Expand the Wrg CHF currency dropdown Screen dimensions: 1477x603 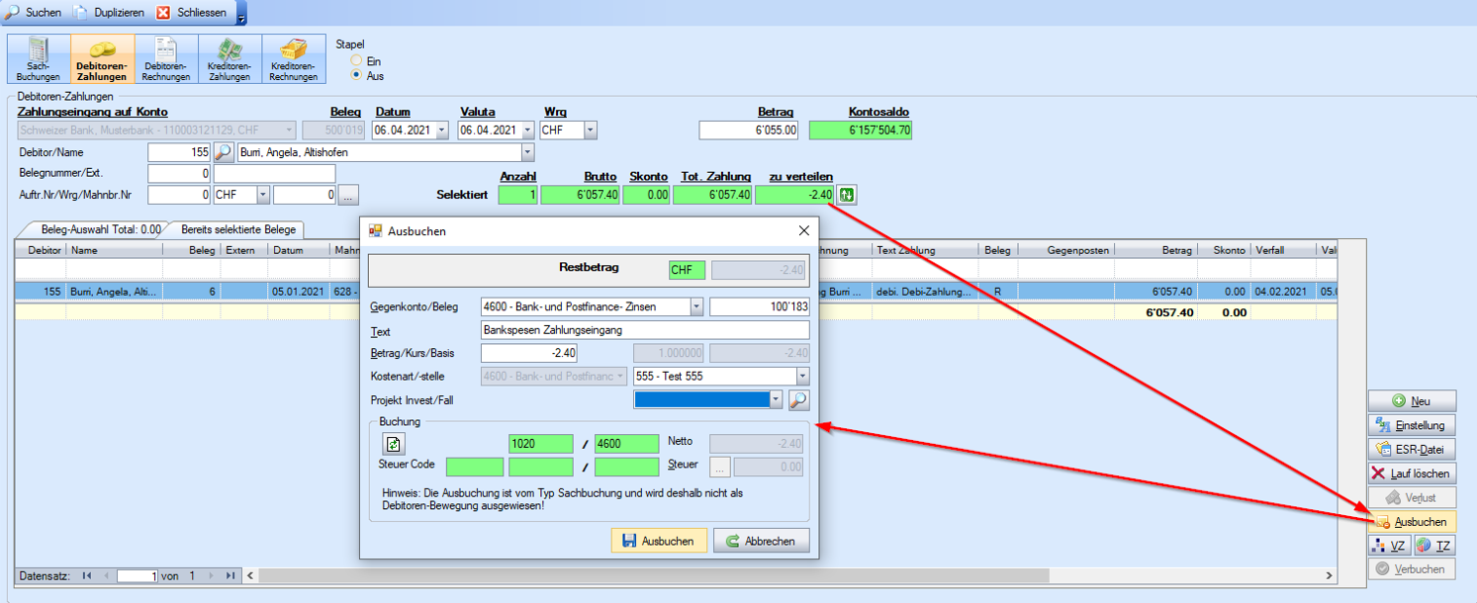pos(590,130)
